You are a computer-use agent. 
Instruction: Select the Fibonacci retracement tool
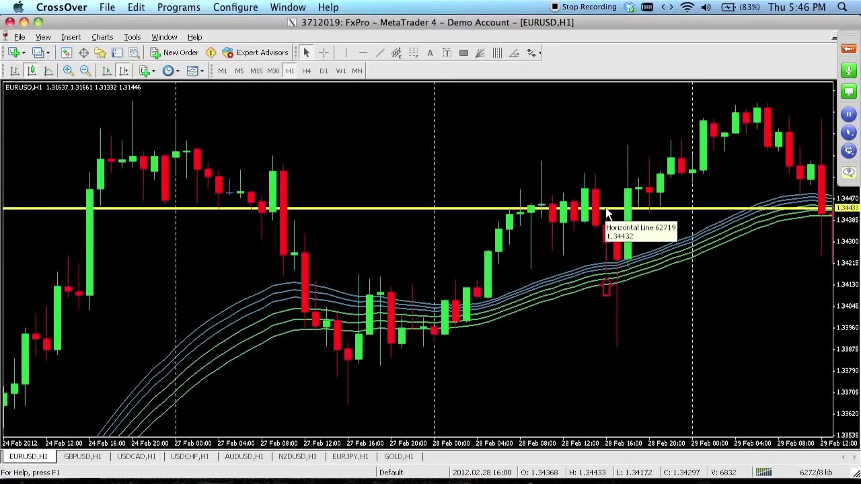coord(413,53)
